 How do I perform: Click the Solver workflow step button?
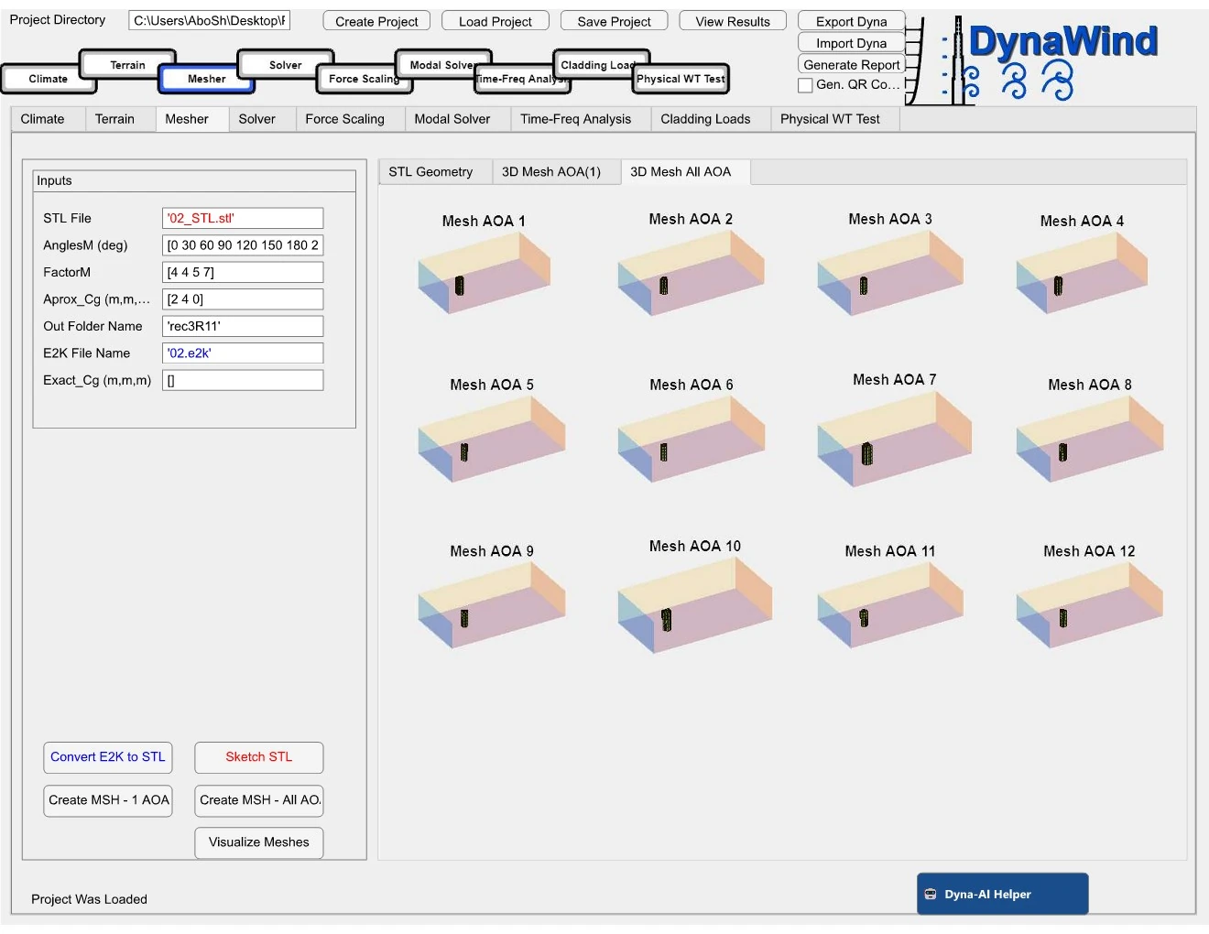pyautogui.click(x=285, y=65)
